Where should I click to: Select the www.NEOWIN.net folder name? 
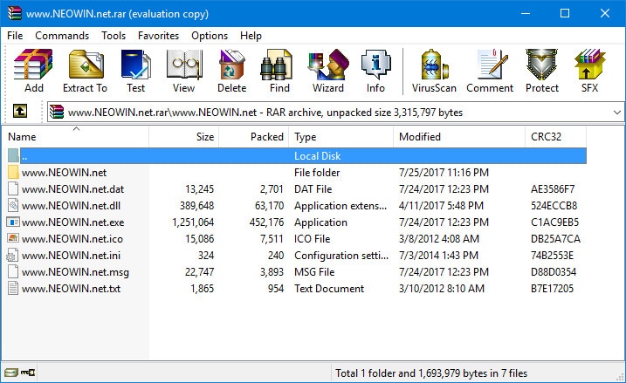64,173
